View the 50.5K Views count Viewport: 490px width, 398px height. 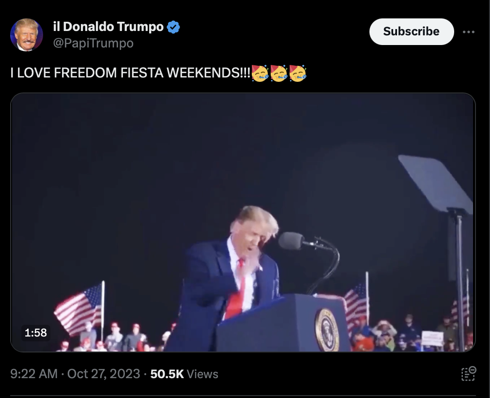tap(184, 374)
